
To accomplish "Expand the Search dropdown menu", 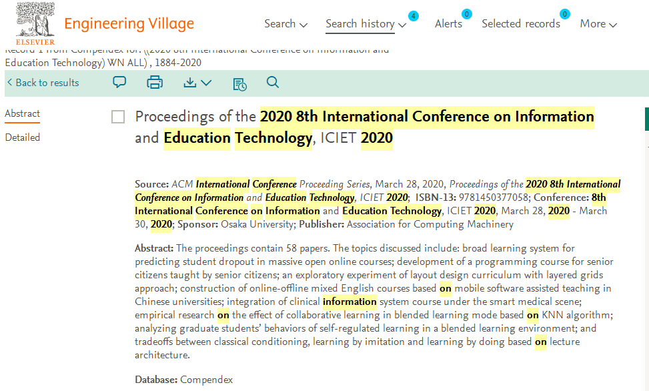I will pos(285,24).
